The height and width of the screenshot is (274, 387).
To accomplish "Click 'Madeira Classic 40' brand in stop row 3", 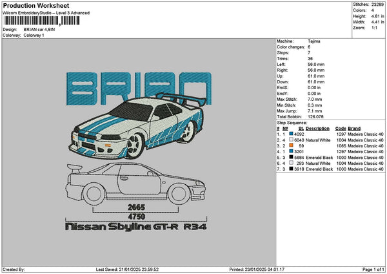I will coord(366,146).
